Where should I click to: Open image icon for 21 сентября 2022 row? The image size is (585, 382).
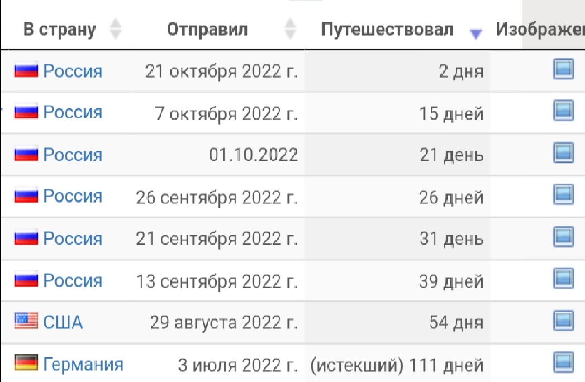(563, 236)
